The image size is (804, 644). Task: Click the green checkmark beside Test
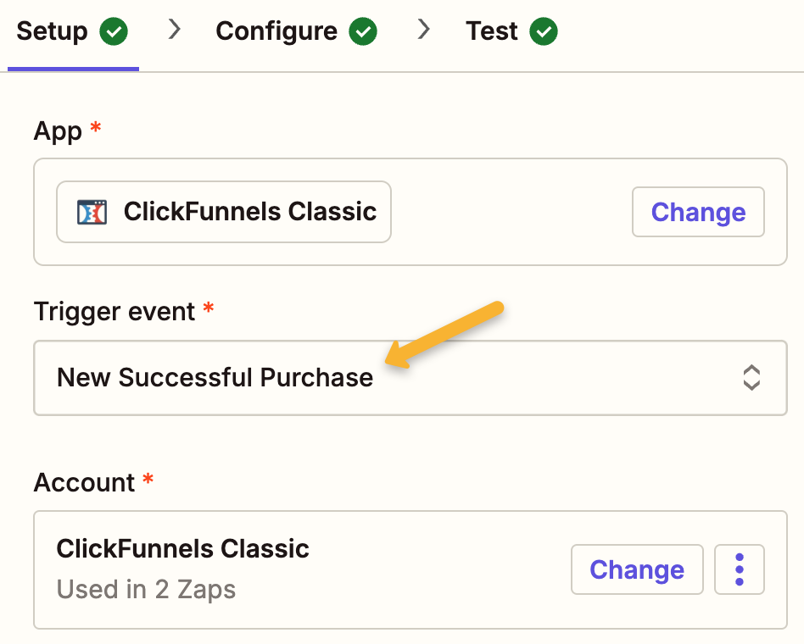pyautogui.click(x=544, y=32)
